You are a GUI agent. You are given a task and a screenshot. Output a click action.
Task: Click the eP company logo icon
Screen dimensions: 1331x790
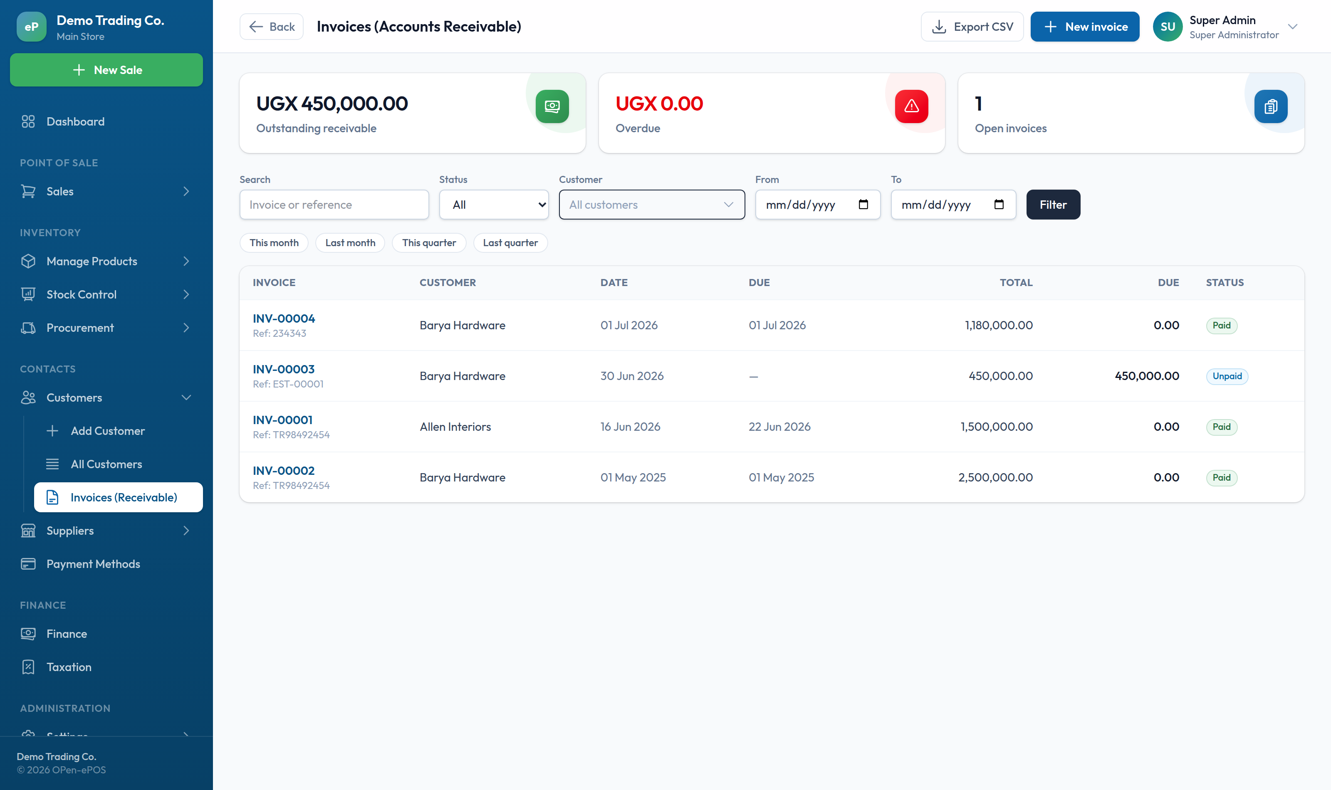click(32, 27)
